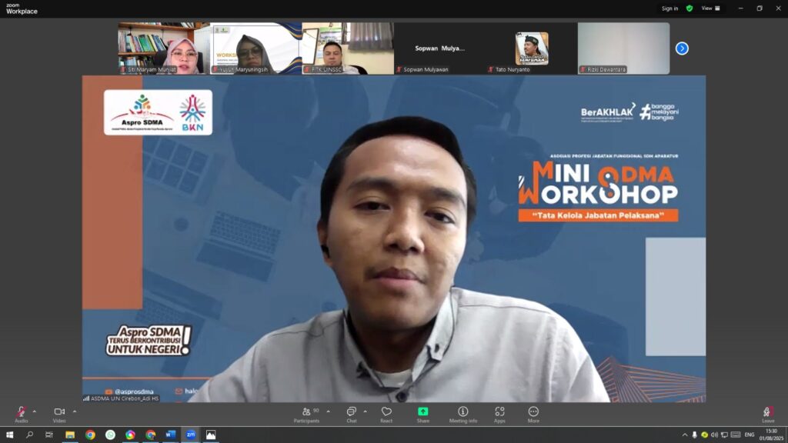Open the View layout menu
The height and width of the screenshot is (443, 788).
coord(710,8)
